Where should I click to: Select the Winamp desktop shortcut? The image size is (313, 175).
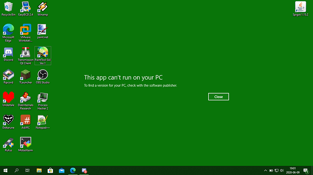[x=43, y=9]
